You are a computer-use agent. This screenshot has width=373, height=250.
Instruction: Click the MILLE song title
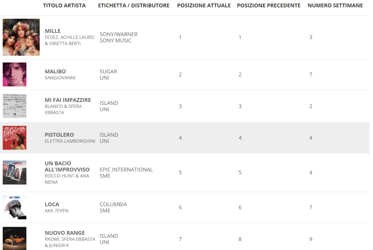pyautogui.click(x=53, y=31)
